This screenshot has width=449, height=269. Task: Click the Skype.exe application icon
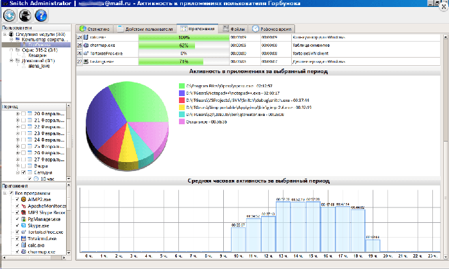(x=24, y=225)
